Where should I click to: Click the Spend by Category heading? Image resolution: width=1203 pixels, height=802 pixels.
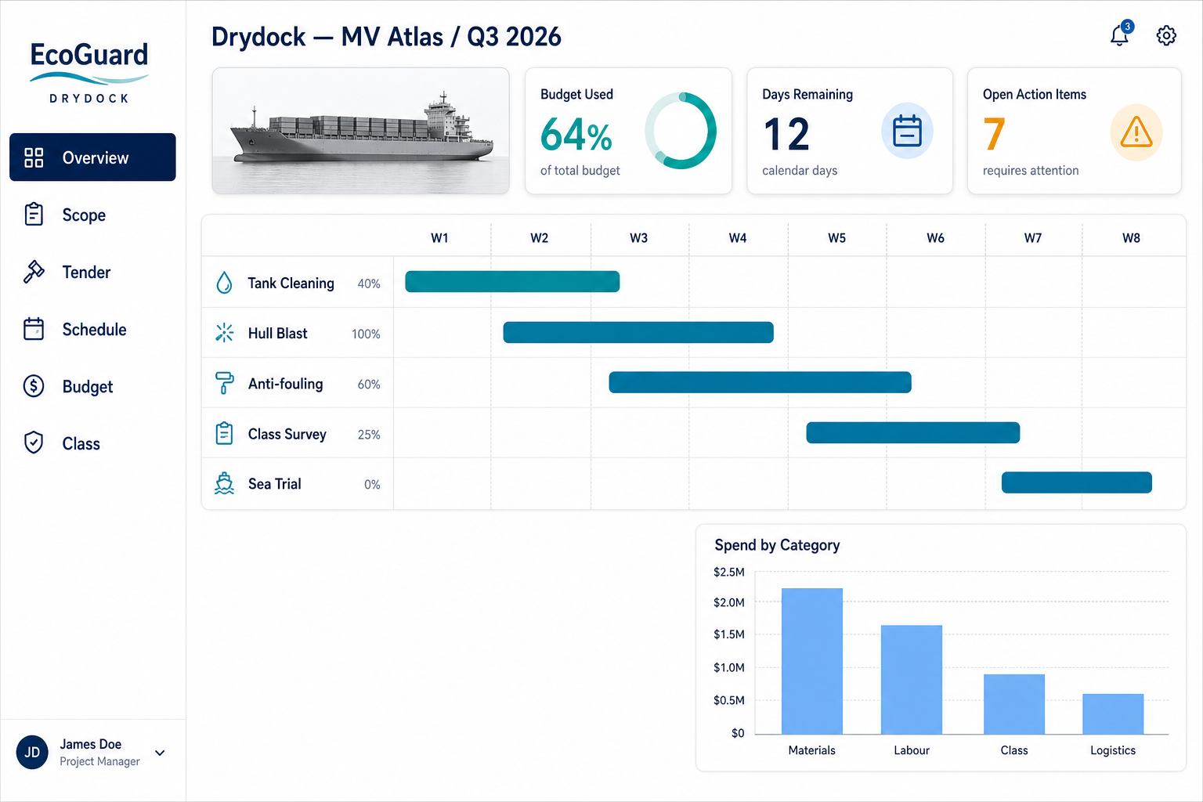[x=778, y=545]
